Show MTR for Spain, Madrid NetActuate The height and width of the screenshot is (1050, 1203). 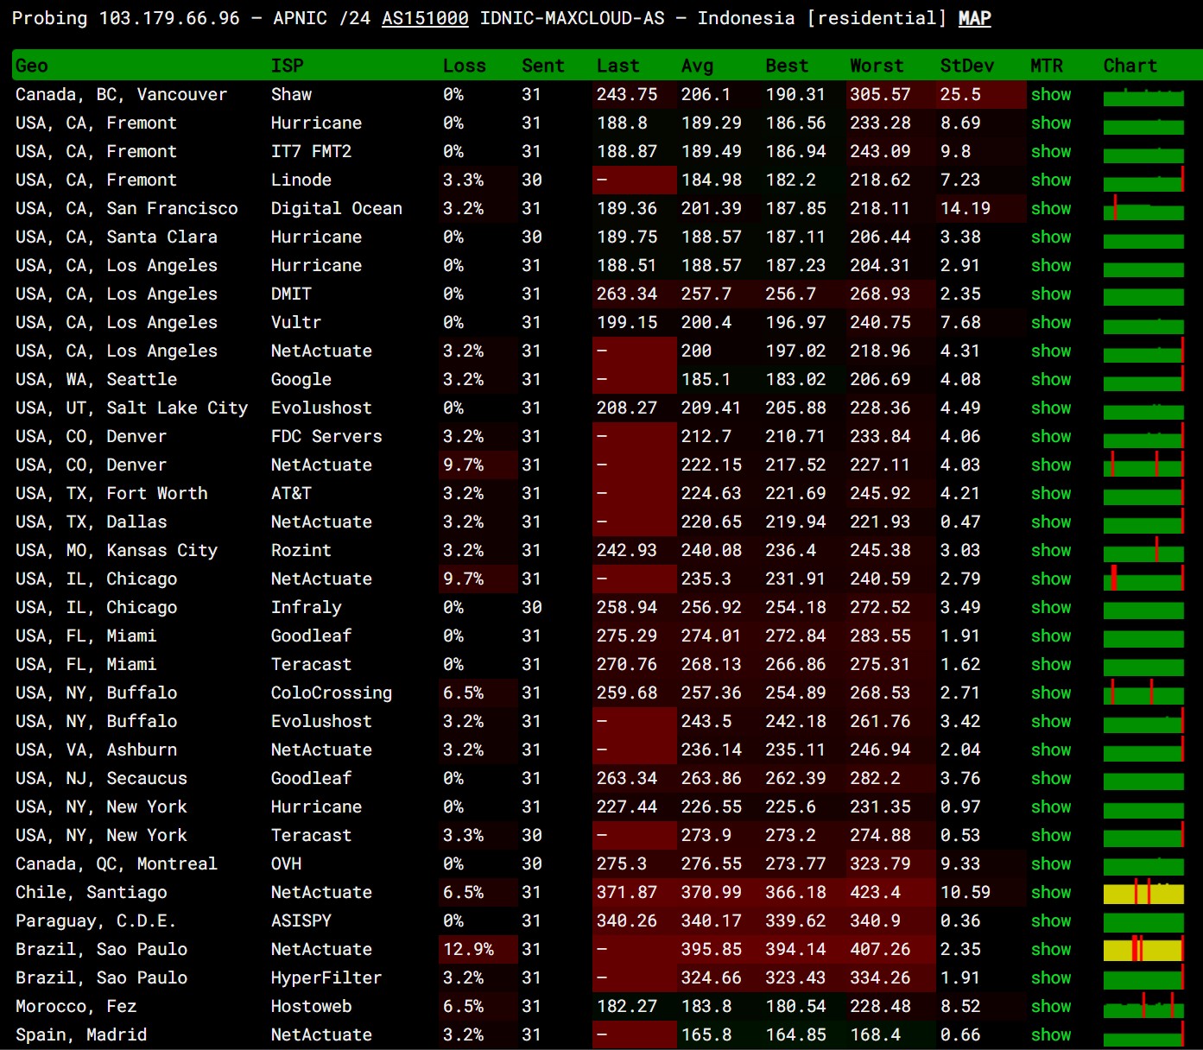tap(1050, 1034)
